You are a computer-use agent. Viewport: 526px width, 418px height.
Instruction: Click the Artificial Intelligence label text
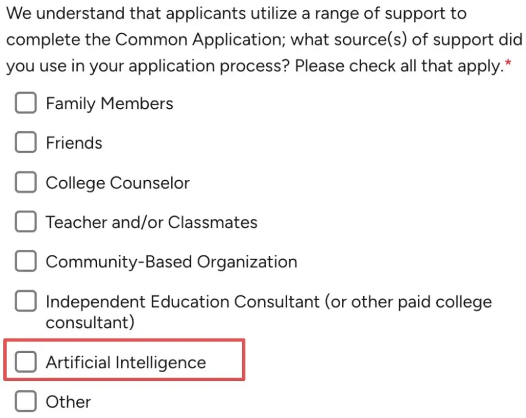126,363
